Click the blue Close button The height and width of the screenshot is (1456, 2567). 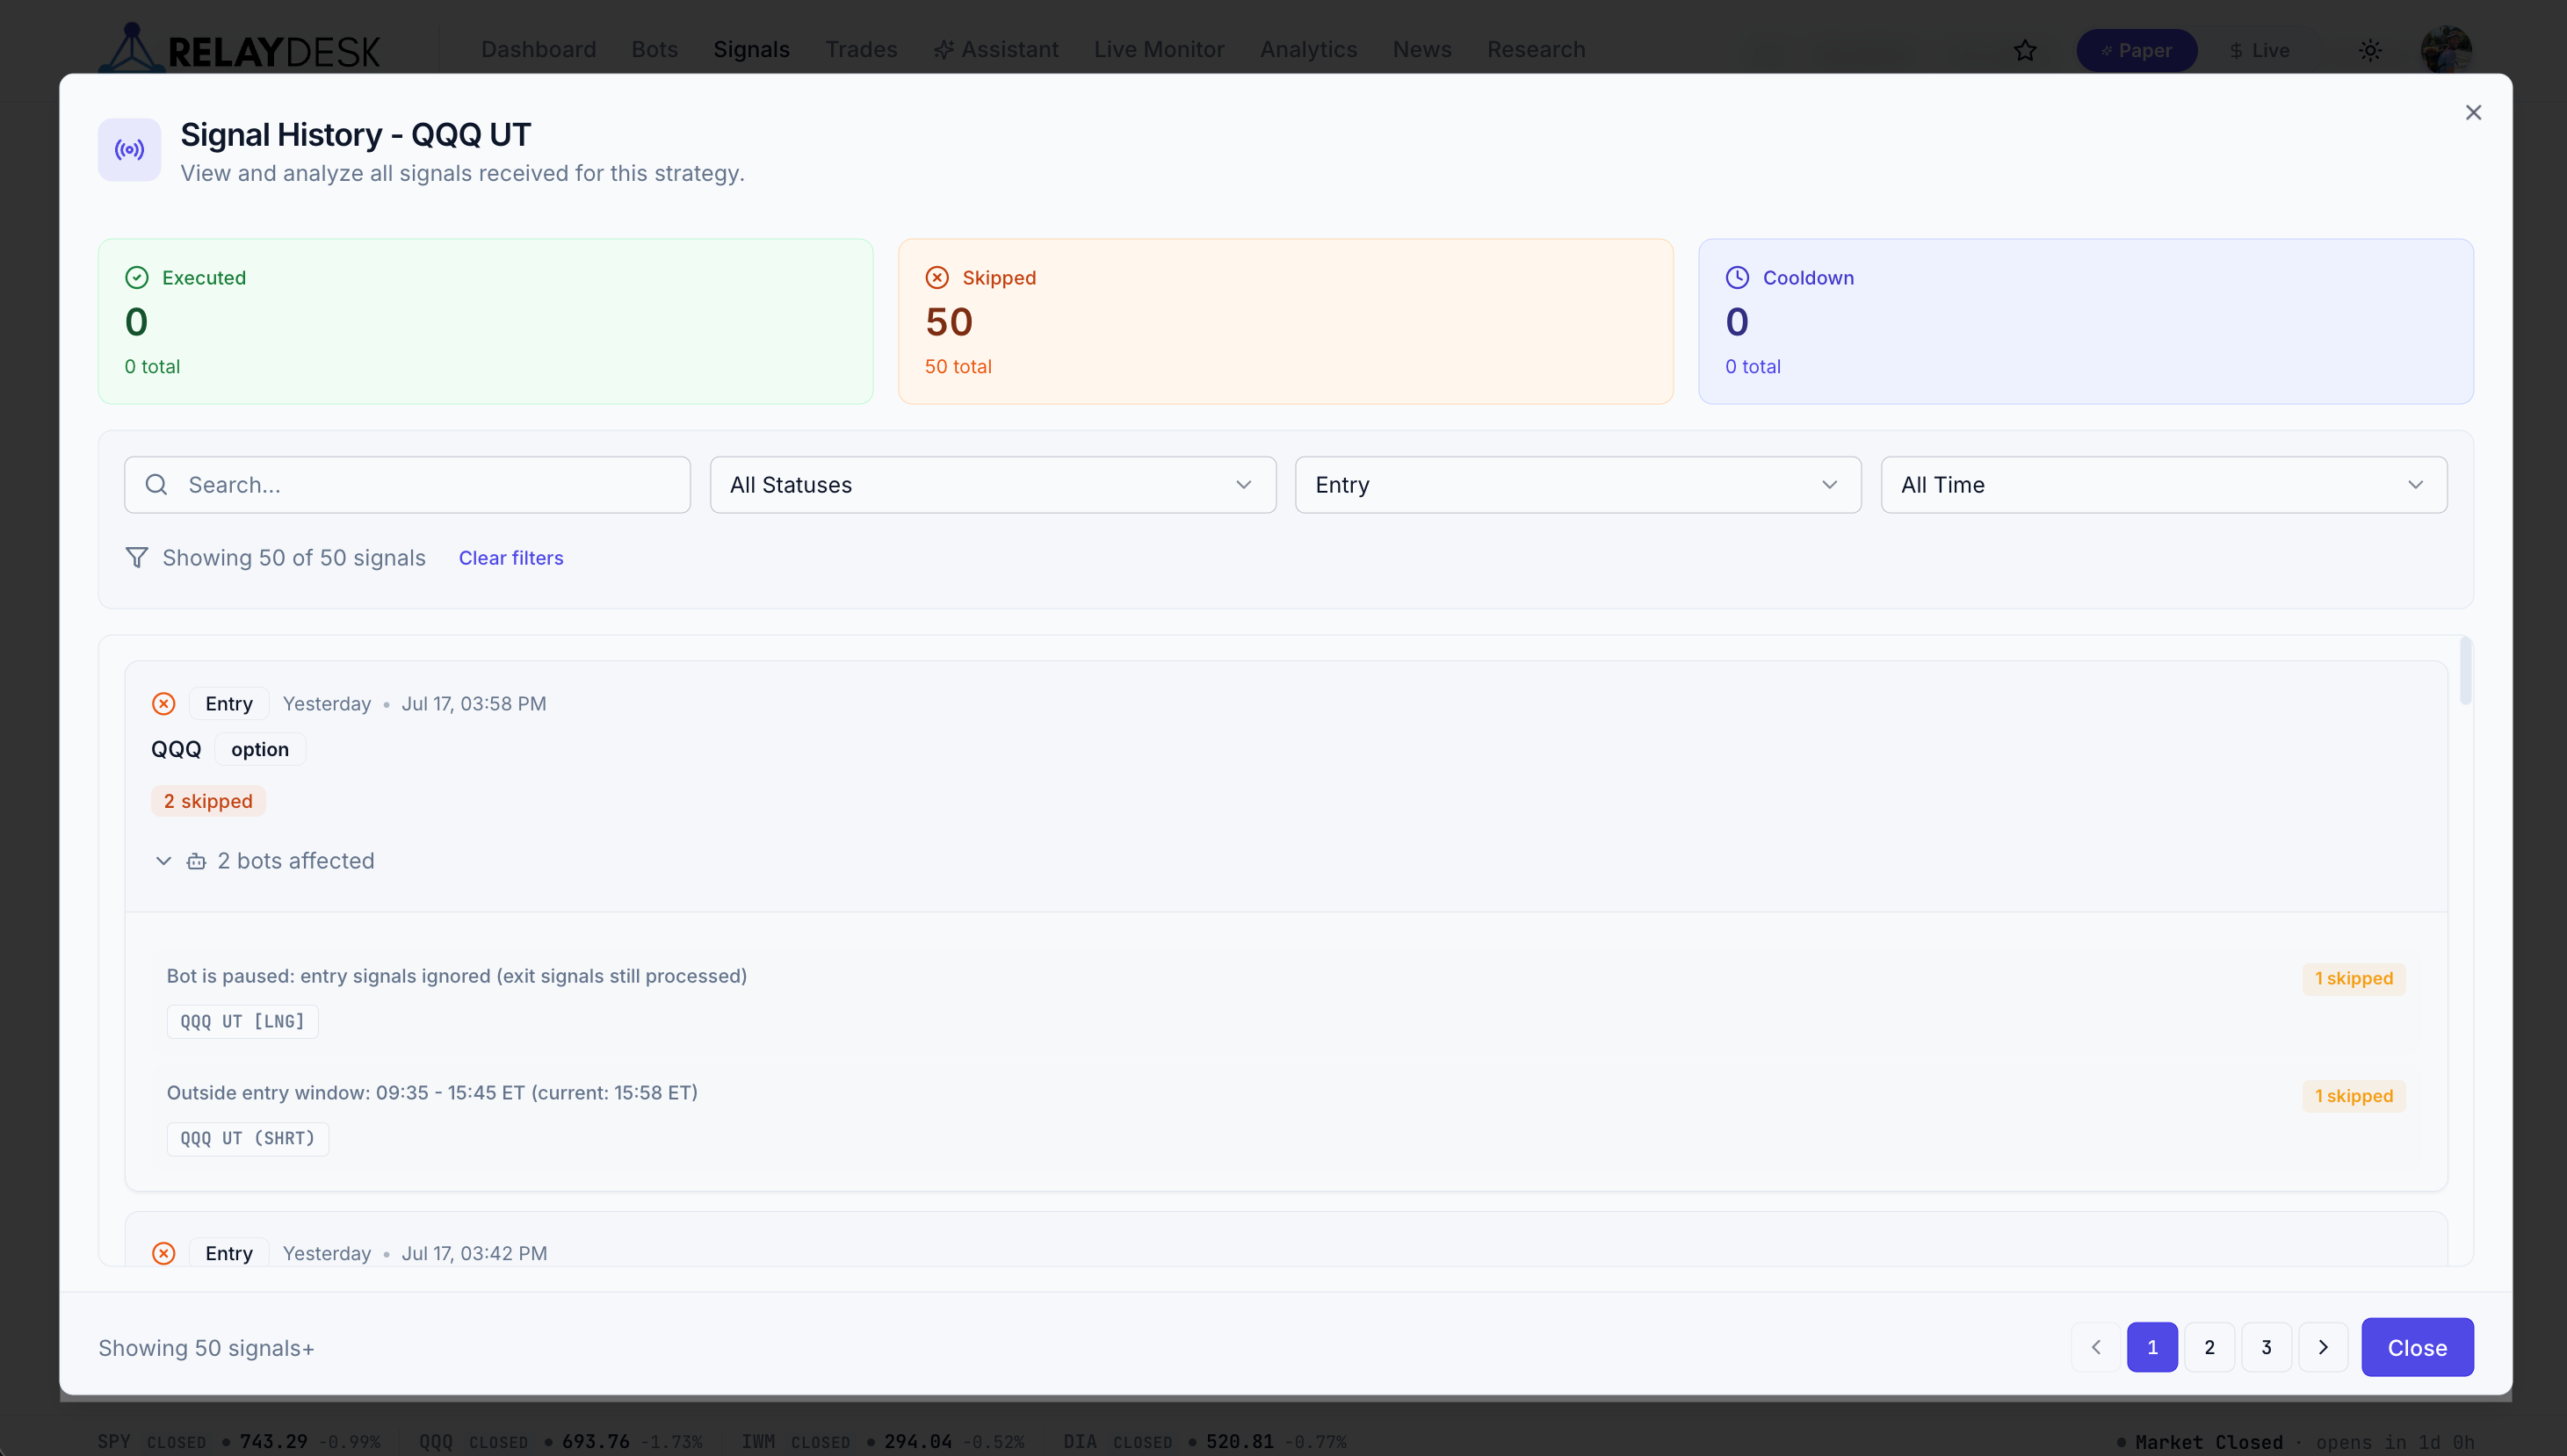(2417, 1347)
